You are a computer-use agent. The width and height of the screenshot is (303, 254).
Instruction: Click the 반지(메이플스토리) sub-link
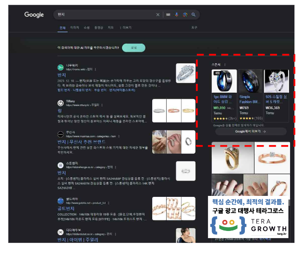[122, 90]
